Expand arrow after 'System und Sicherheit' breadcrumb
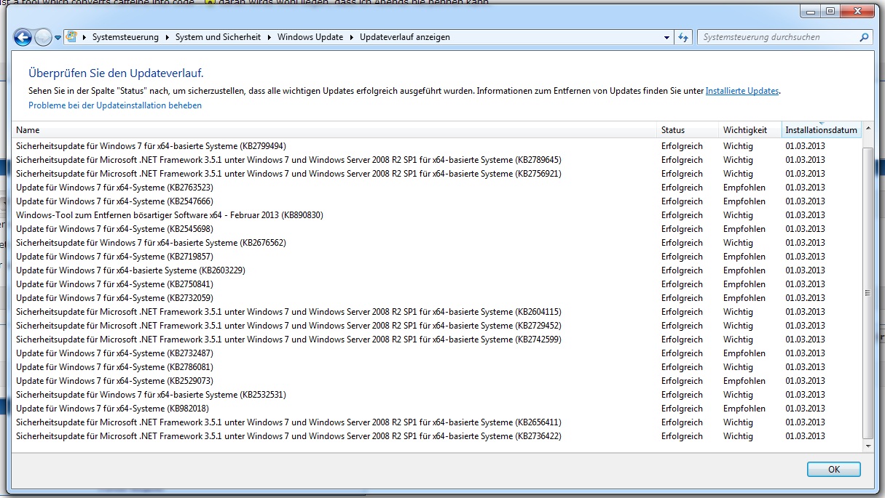Viewport: 885px width, 498px height. click(270, 37)
